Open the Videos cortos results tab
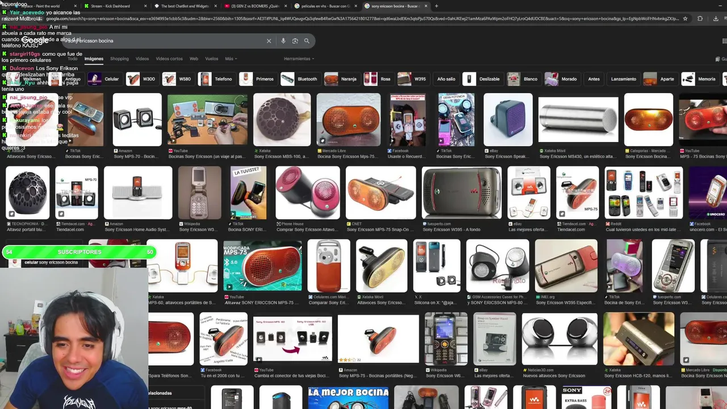Image resolution: width=727 pixels, height=409 pixels. pos(169,59)
